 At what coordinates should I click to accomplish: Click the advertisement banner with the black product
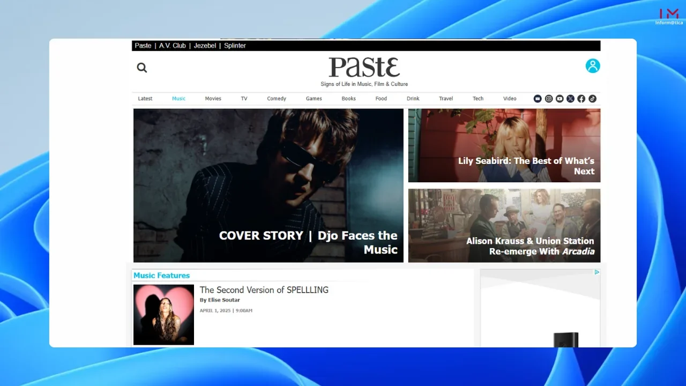[540, 308]
